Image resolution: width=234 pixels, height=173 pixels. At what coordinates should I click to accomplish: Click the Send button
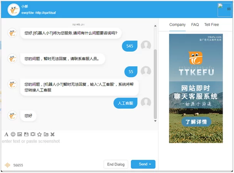click(143, 164)
